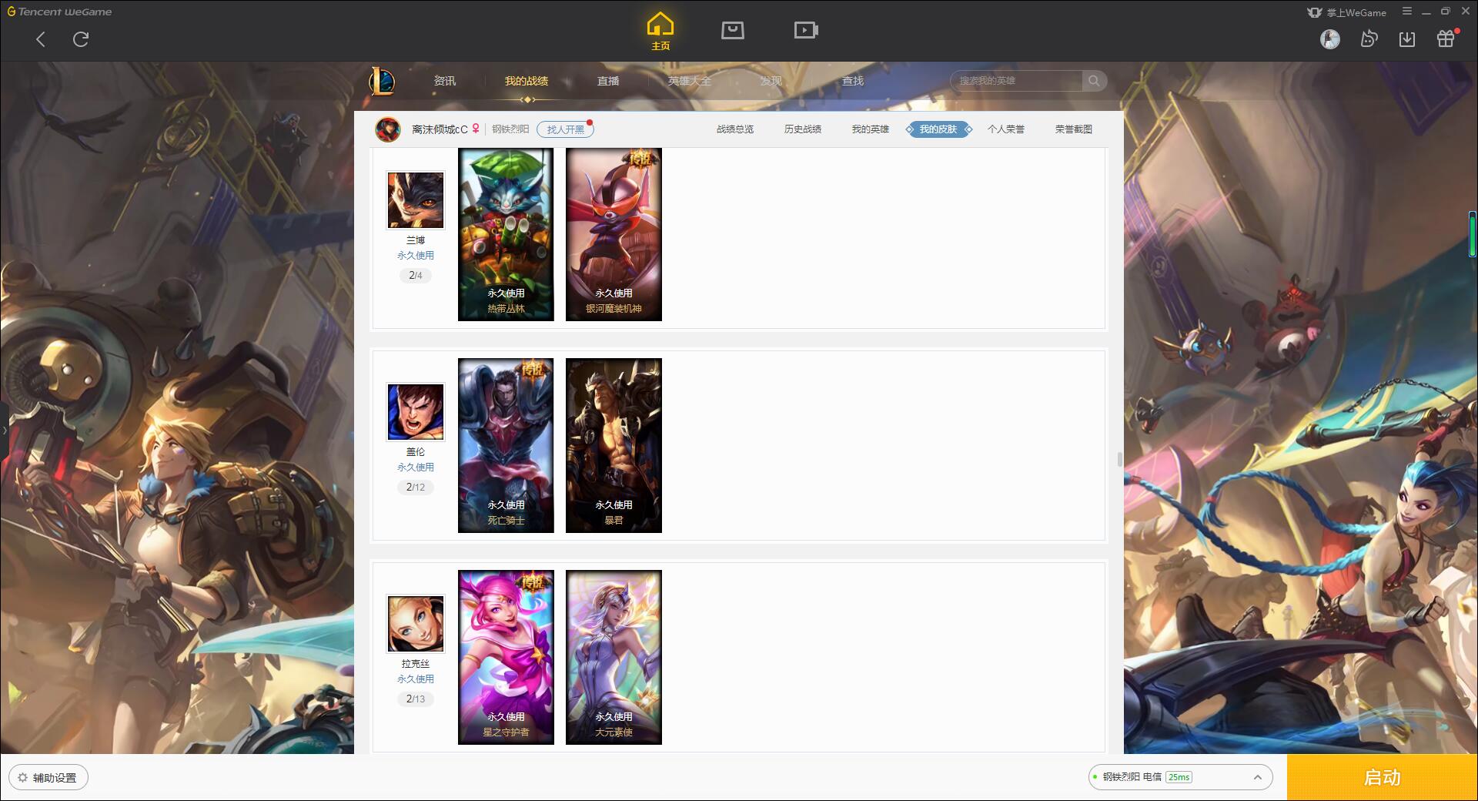Click 永久使用 under 拉克丝 name
The image size is (1478, 801).
coord(416,679)
